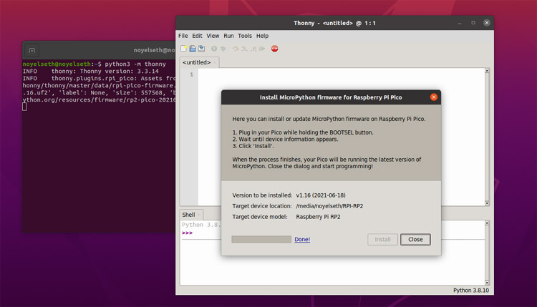Select the <untitled> editor tab
Viewport: 537px width, 307px height.
pyautogui.click(x=197, y=62)
